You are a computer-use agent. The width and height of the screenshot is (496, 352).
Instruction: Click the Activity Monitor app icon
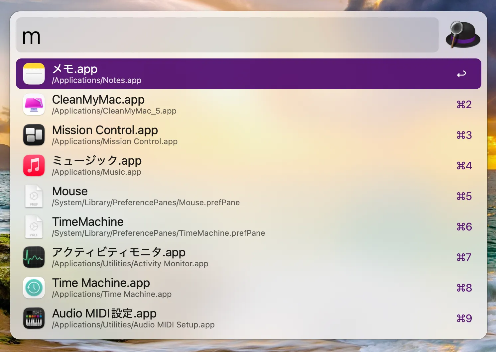(34, 257)
